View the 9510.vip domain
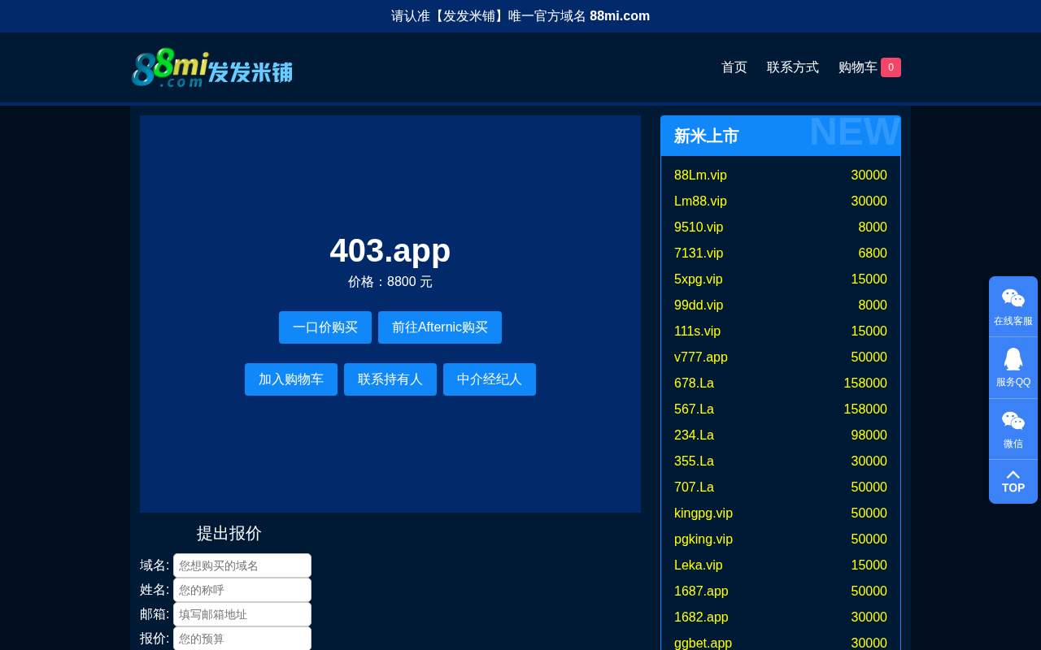 (699, 227)
